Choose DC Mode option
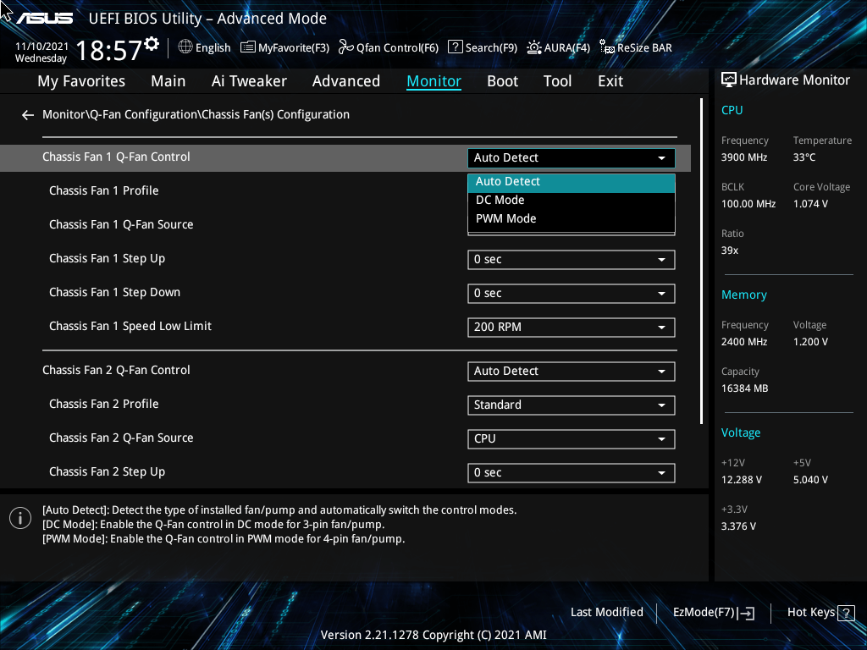867x650 pixels. (572, 200)
